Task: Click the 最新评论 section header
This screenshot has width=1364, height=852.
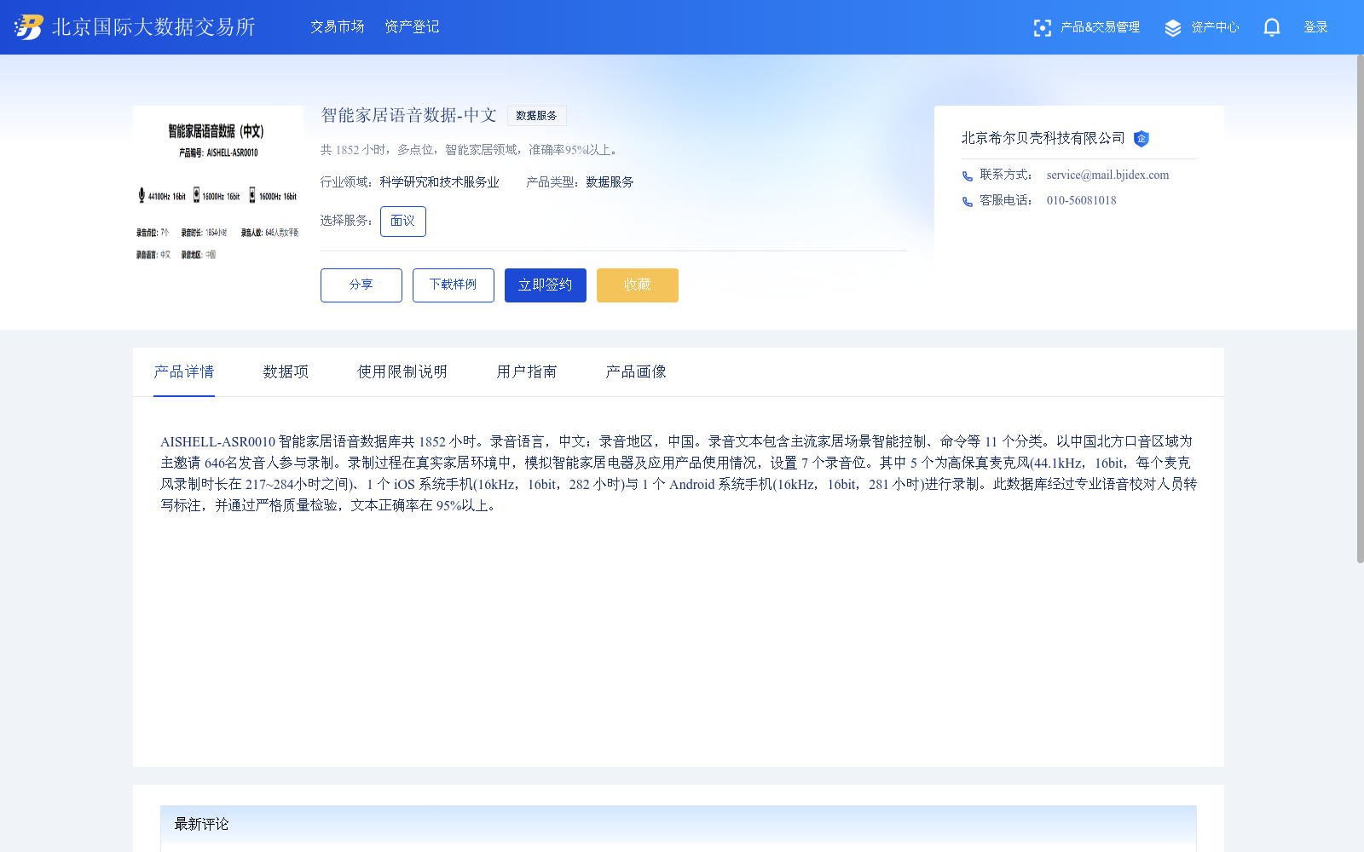Action: click(x=679, y=824)
